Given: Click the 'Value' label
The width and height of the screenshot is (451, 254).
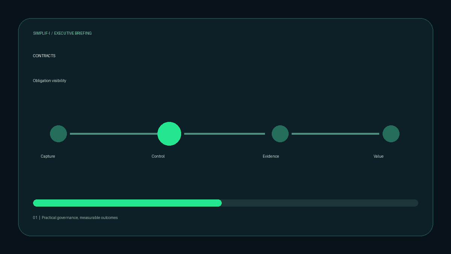Looking at the screenshot, I should click(378, 156).
